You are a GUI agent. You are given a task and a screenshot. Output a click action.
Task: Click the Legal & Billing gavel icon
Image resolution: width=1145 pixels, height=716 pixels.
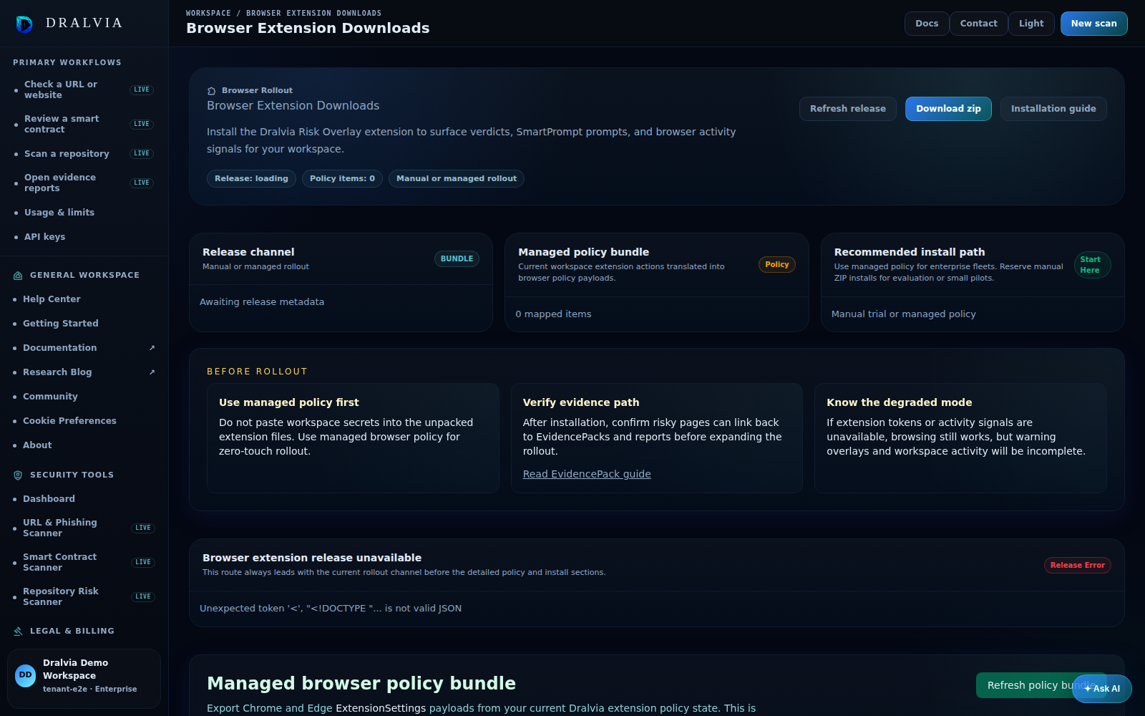tap(18, 632)
